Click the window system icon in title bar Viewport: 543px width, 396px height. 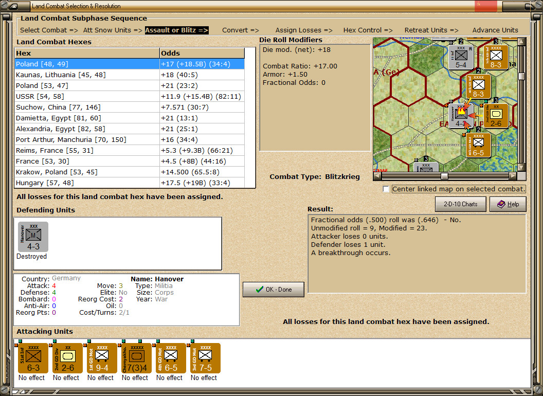[x=14, y=6]
